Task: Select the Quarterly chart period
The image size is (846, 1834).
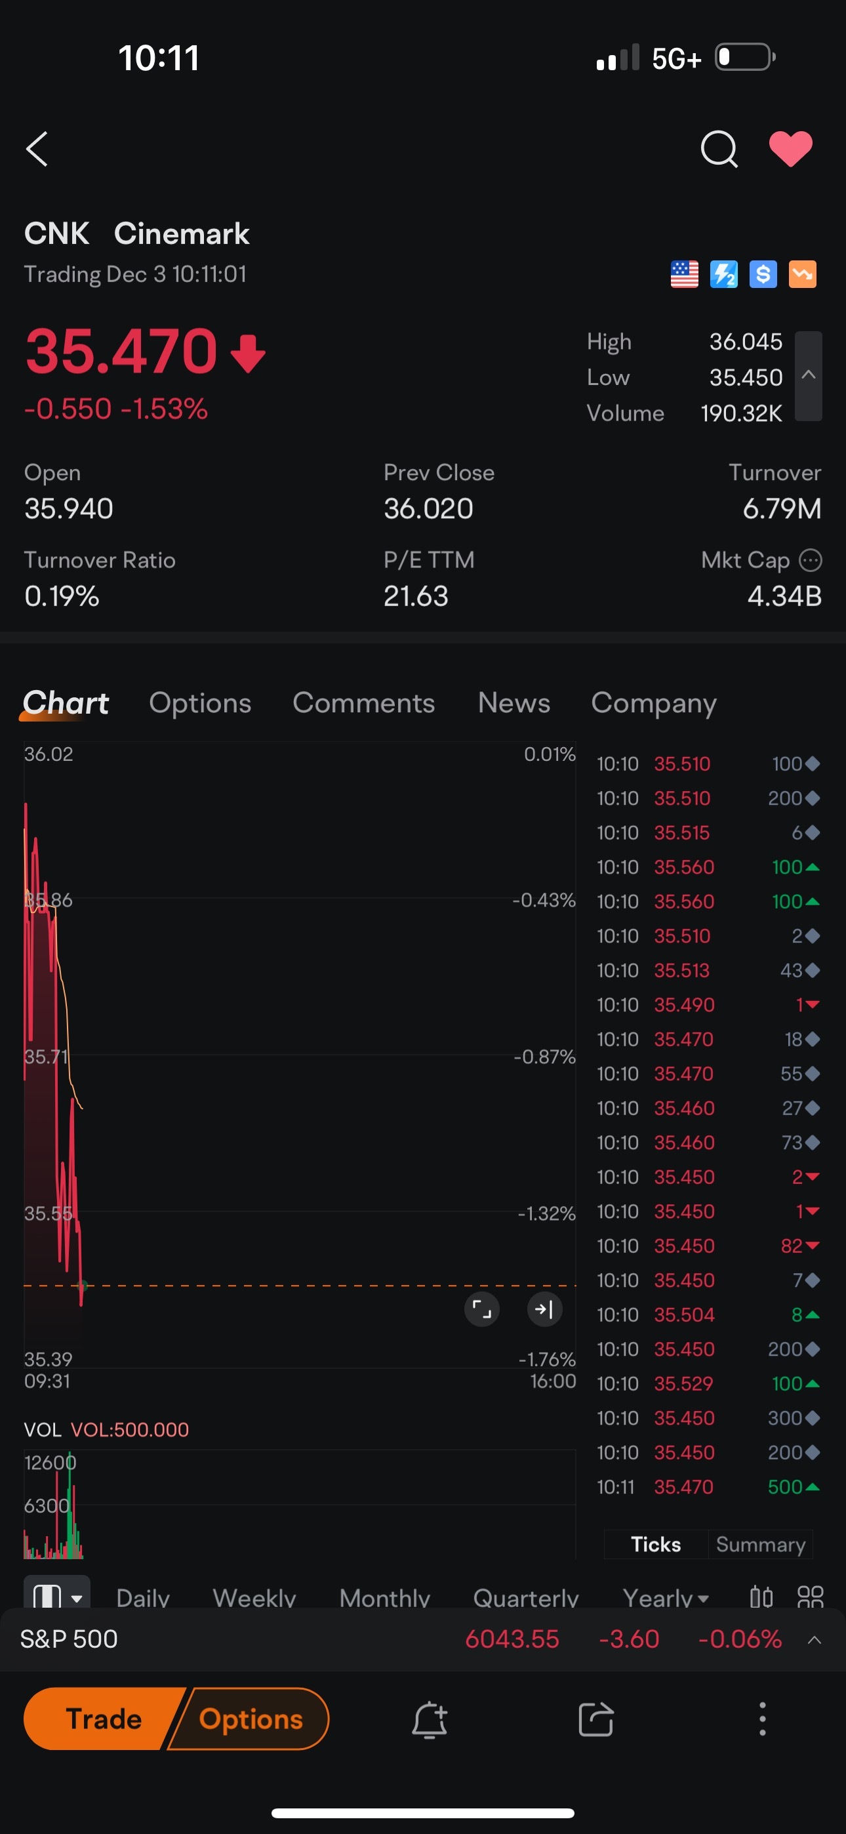Action: pos(525,1597)
